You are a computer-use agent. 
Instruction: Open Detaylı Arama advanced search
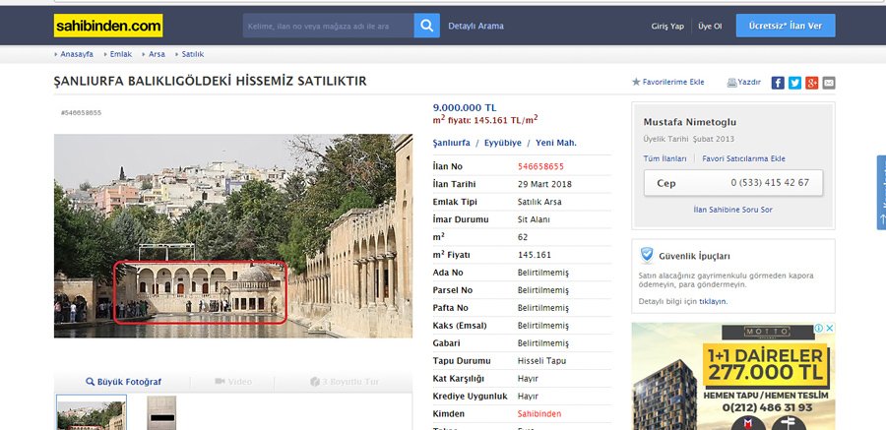[475, 26]
